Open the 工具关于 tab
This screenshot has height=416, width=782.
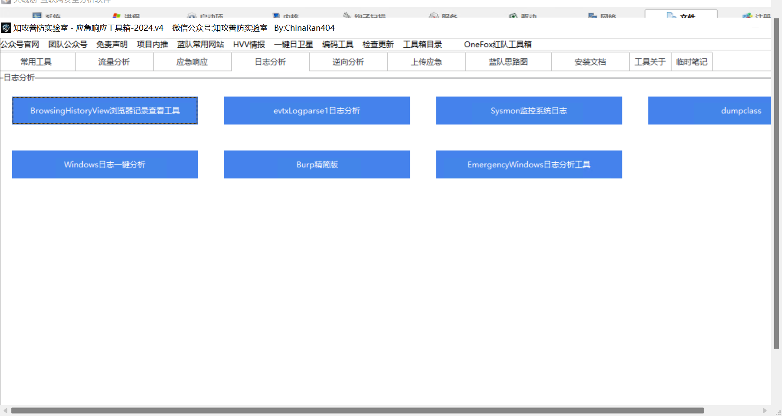[x=650, y=62]
